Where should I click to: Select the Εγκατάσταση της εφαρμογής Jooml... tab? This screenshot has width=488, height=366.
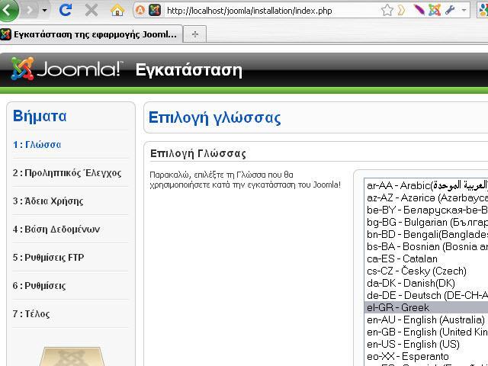pyautogui.click(x=91, y=34)
